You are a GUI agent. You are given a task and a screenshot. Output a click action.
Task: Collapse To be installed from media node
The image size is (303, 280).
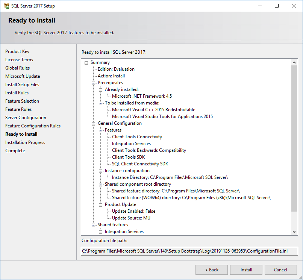pyautogui.click(x=100, y=103)
